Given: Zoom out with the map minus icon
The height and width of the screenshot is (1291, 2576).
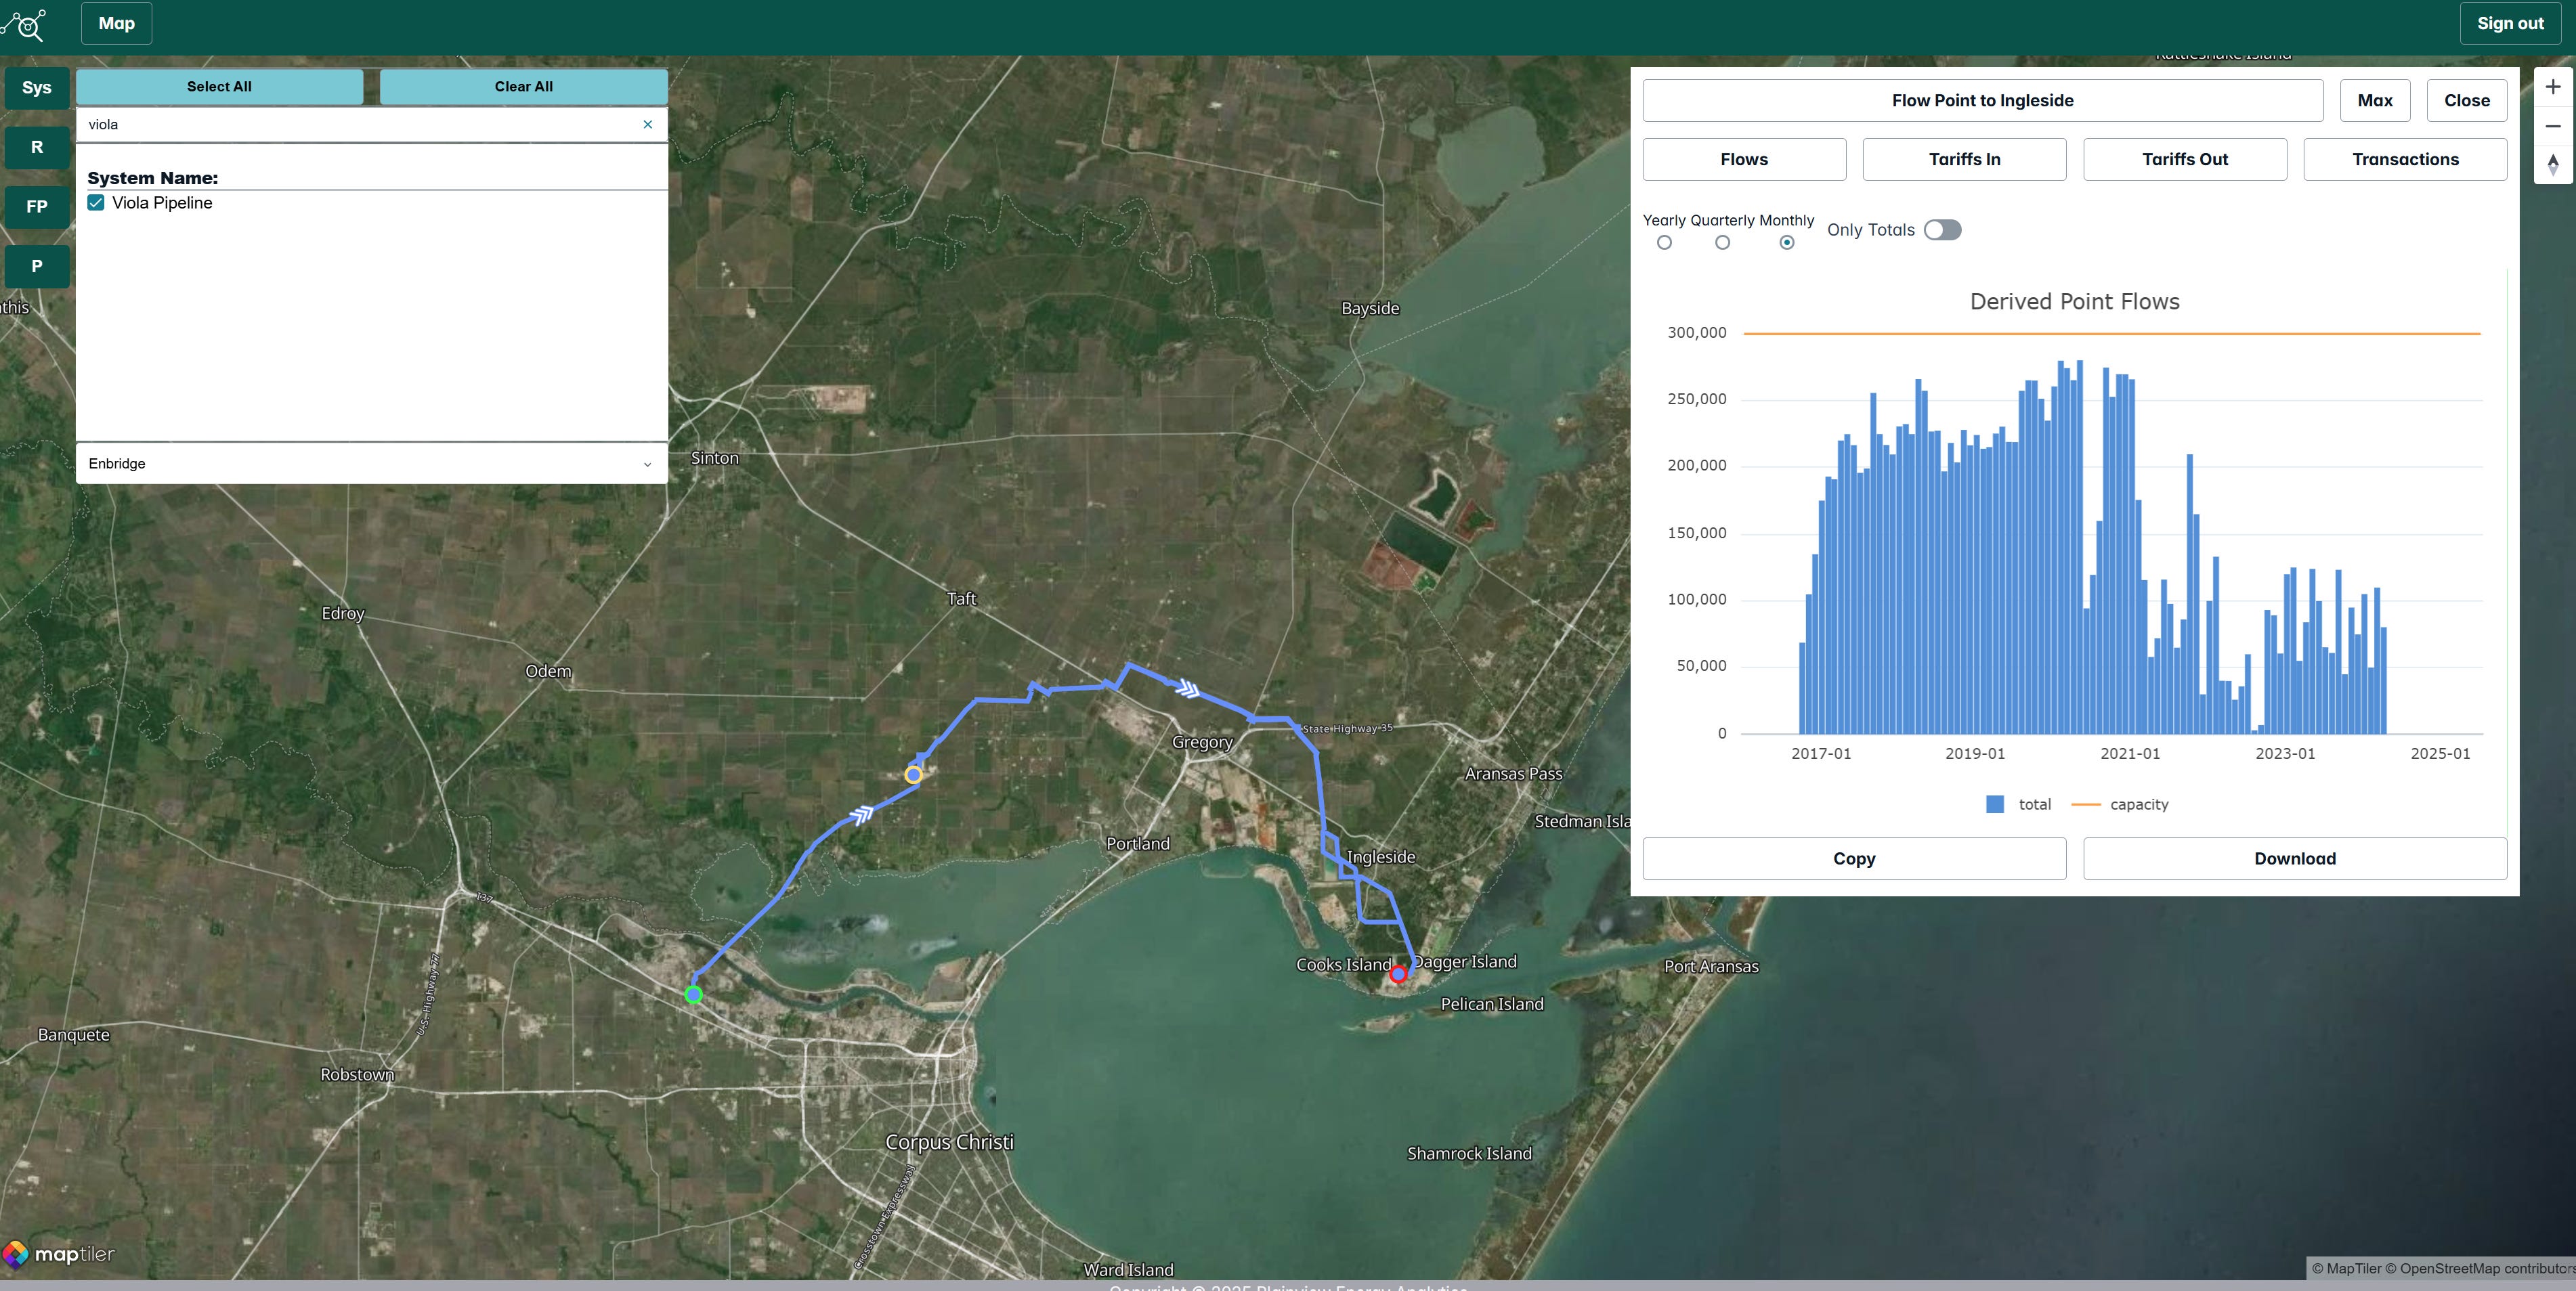Looking at the screenshot, I should (x=2552, y=126).
